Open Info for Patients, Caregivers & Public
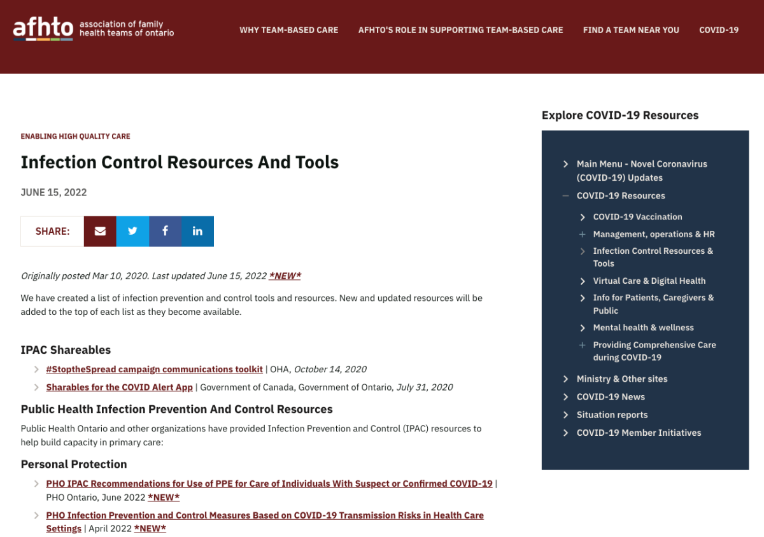This screenshot has height=537, width=764. pyautogui.click(x=654, y=304)
